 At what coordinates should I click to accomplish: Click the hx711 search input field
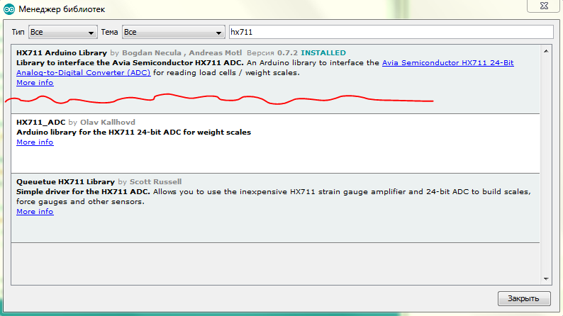click(391, 33)
